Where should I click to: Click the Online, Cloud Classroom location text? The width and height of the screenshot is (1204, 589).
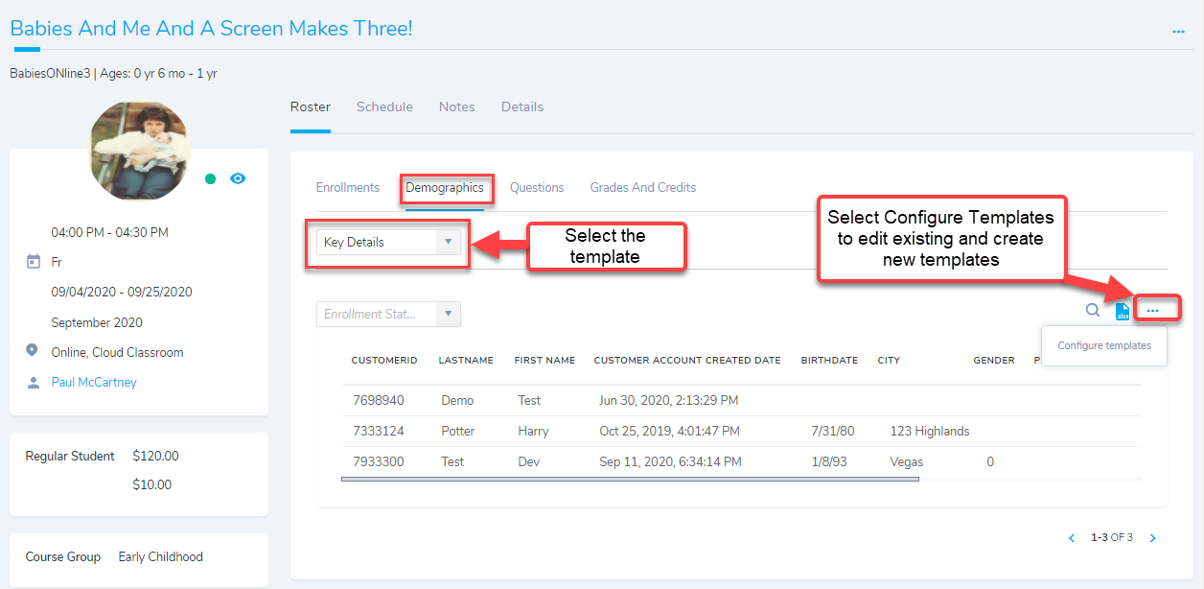click(117, 352)
